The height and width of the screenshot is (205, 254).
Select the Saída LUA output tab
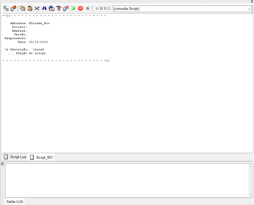point(15,202)
